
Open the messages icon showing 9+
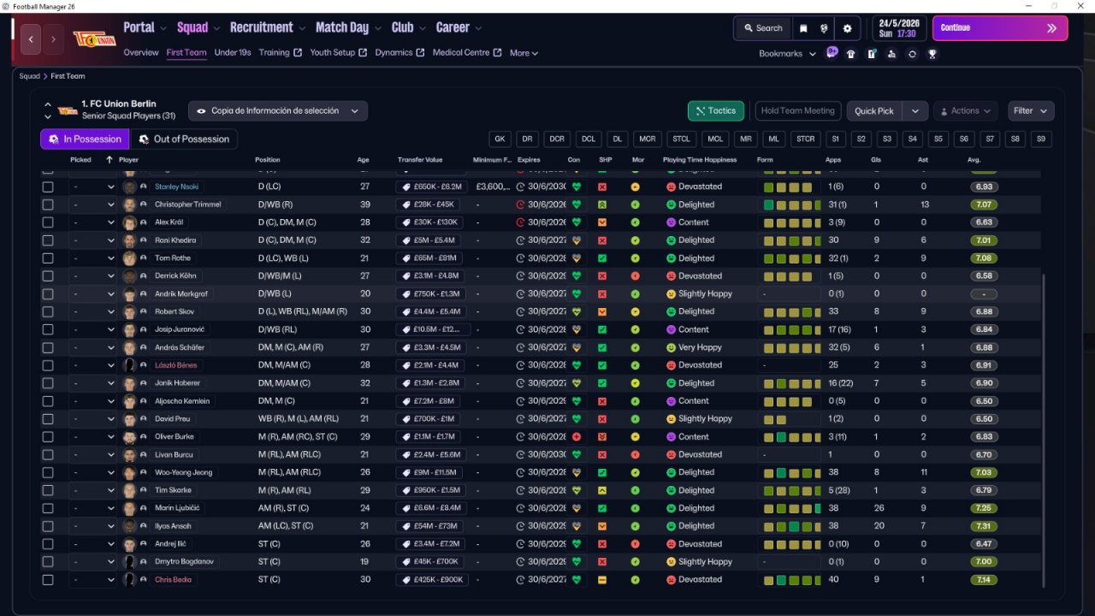point(832,53)
